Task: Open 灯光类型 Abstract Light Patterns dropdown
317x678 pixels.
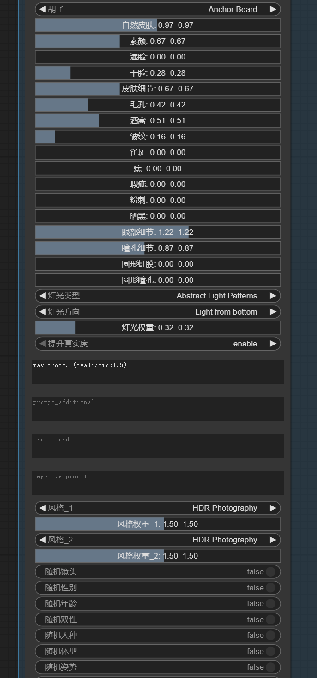Action: point(158,296)
